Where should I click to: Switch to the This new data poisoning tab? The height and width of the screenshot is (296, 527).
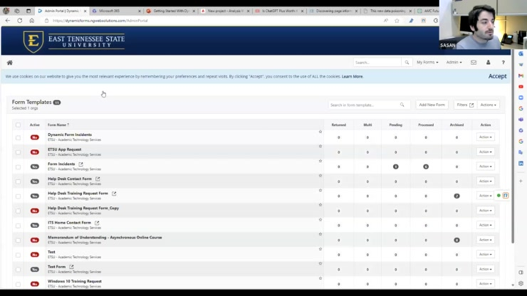tap(387, 11)
